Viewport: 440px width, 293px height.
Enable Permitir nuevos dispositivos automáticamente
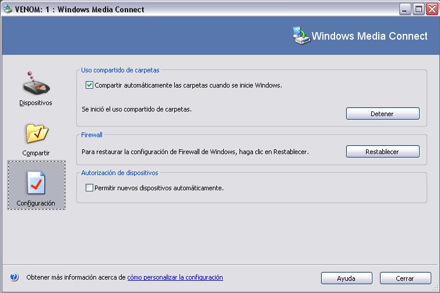tap(89, 188)
